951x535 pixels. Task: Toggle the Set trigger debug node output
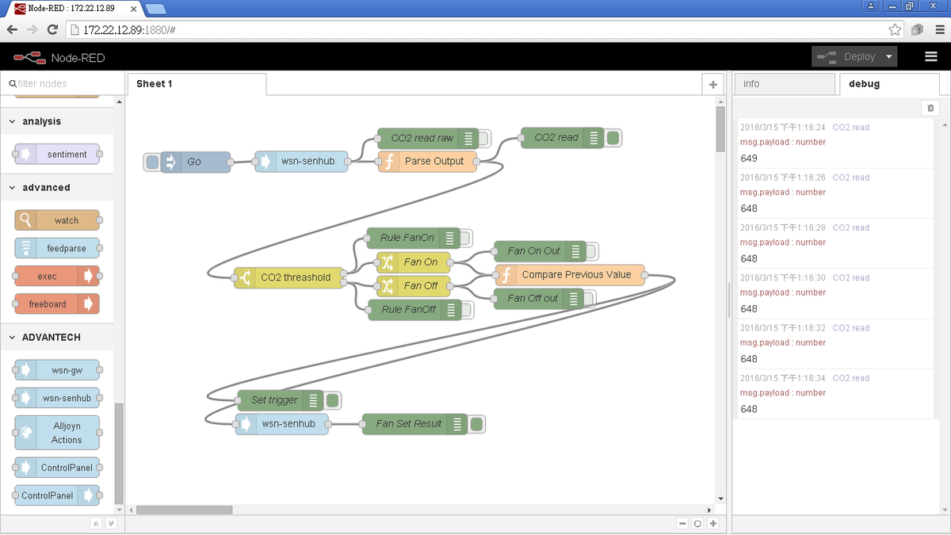coord(333,400)
